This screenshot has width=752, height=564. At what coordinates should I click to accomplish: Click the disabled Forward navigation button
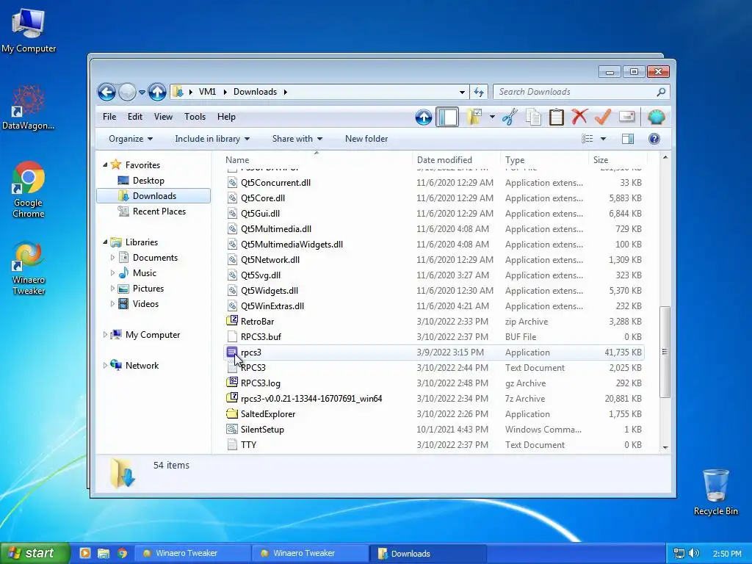click(127, 92)
